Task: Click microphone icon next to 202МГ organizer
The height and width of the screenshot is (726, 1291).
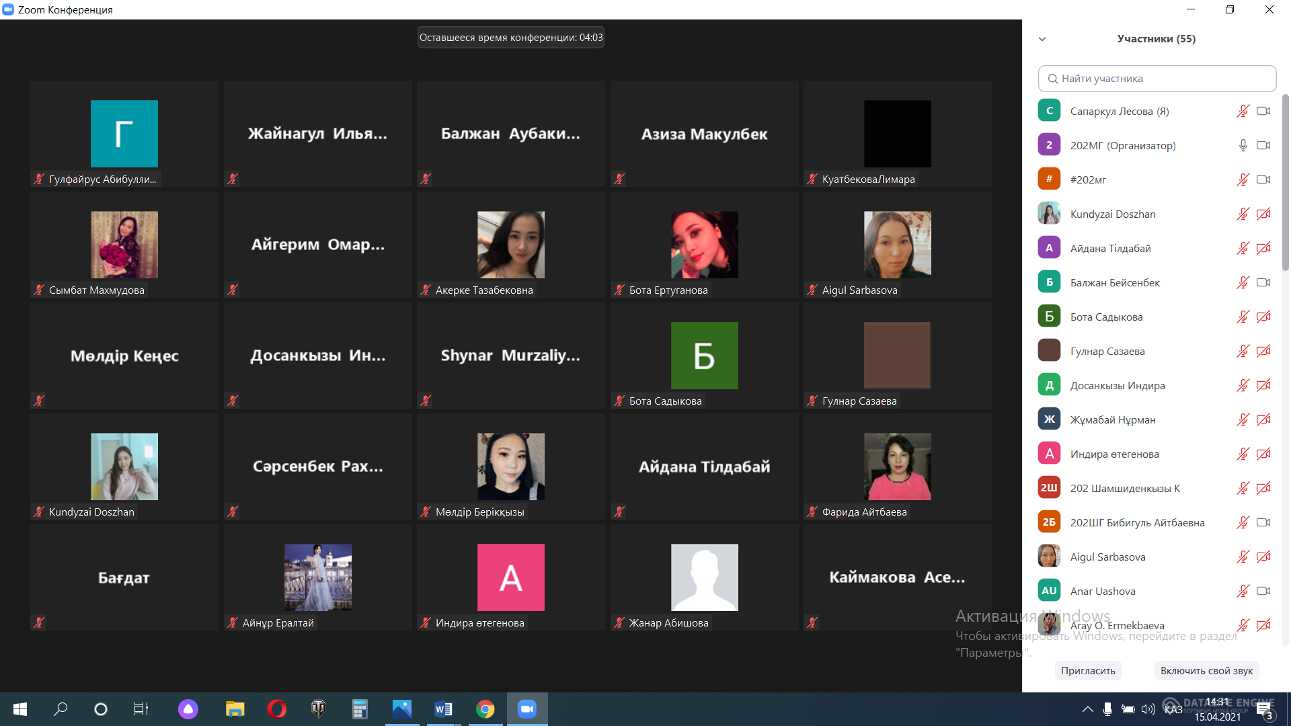Action: [x=1243, y=145]
